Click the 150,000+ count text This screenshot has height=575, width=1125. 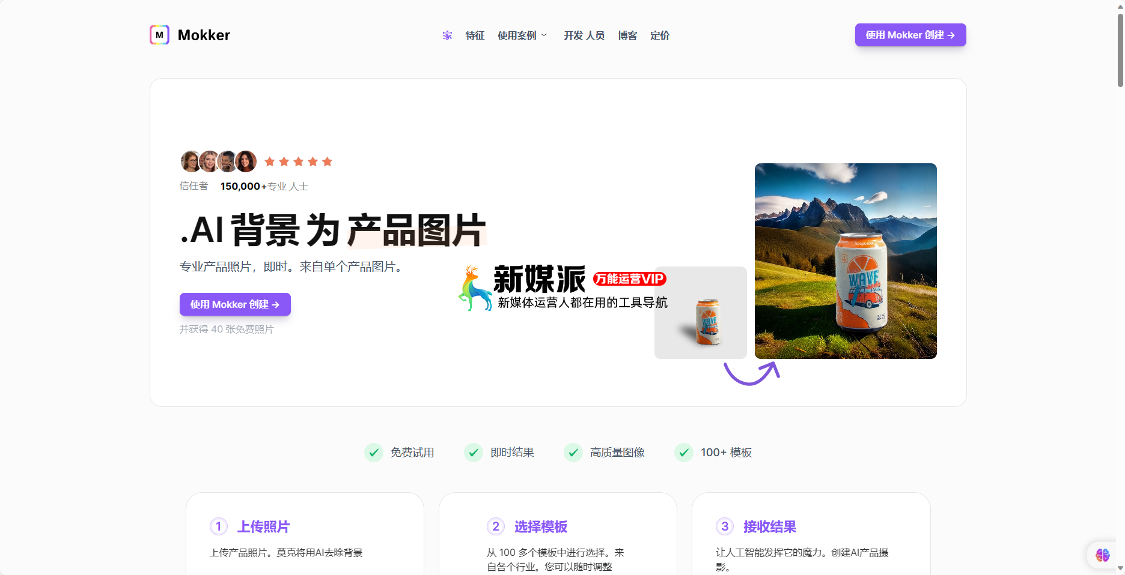tap(243, 186)
